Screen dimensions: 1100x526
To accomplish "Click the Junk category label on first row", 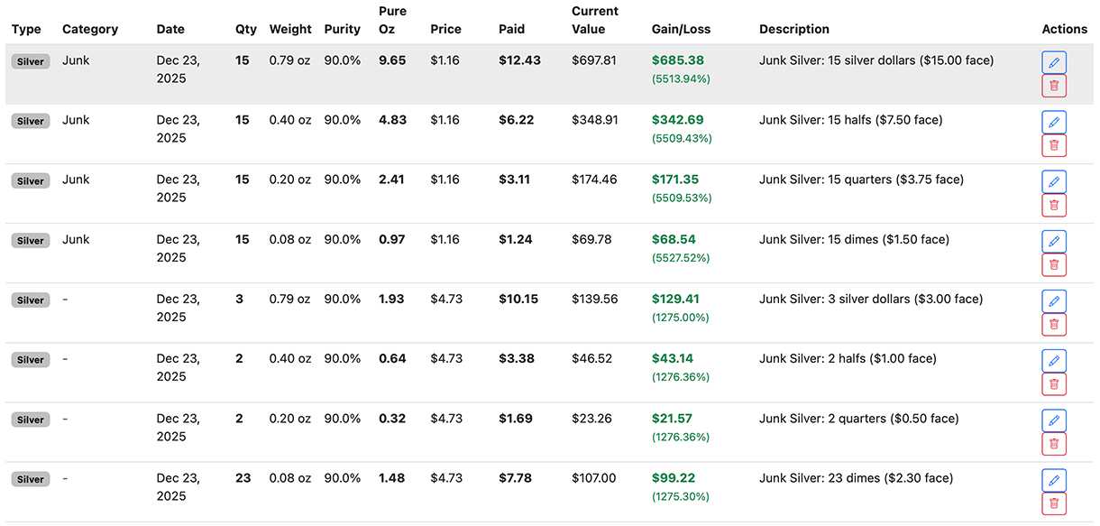I will (76, 60).
